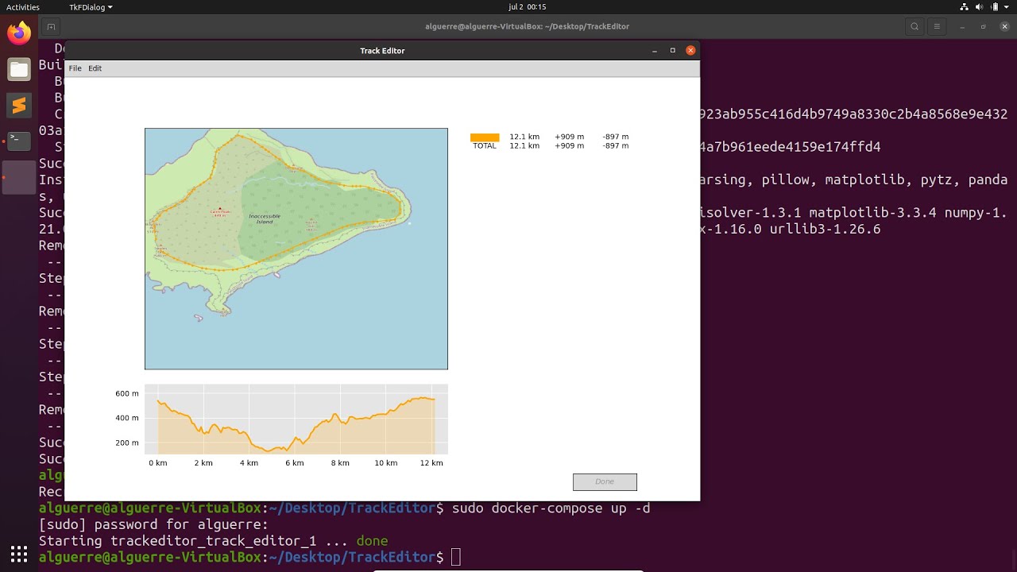Open the Show Applications grid
The image size is (1017, 572).
(19, 553)
